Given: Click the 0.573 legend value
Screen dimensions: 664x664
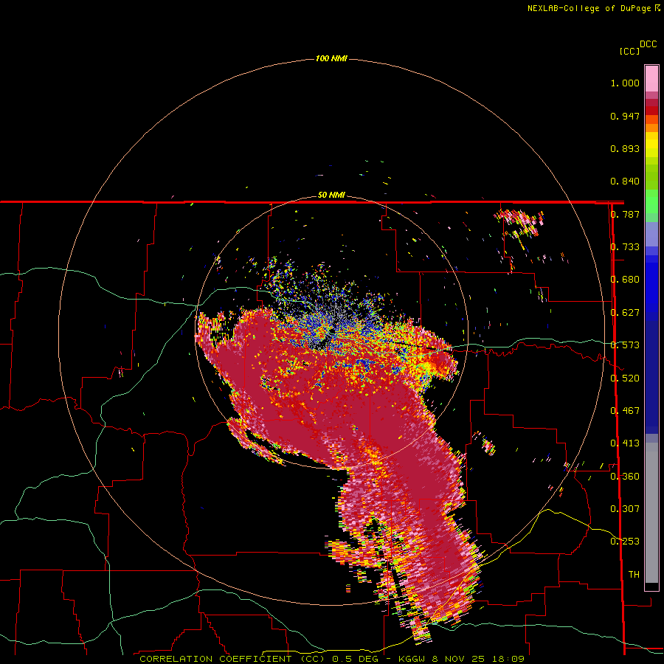Looking at the screenshot, I should 625,345.
